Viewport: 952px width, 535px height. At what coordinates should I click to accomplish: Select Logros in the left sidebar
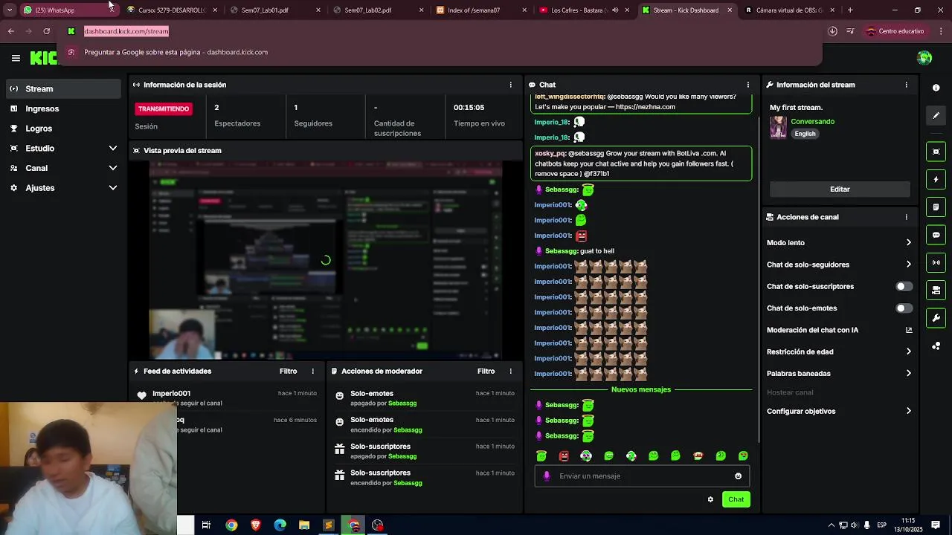pyautogui.click(x=63, y=129)
